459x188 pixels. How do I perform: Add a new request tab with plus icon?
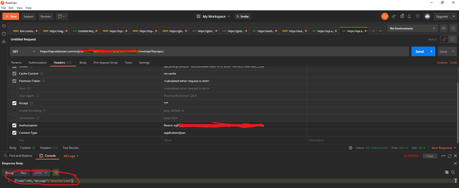373,31
